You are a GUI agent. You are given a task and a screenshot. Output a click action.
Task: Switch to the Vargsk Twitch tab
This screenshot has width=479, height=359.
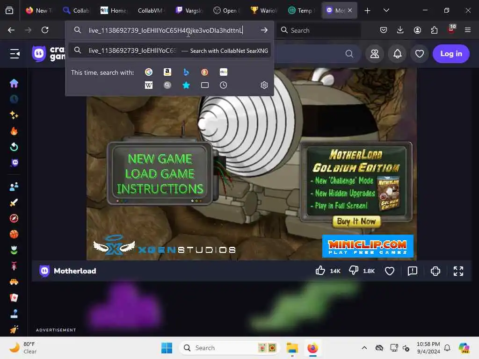pos(189,10)
